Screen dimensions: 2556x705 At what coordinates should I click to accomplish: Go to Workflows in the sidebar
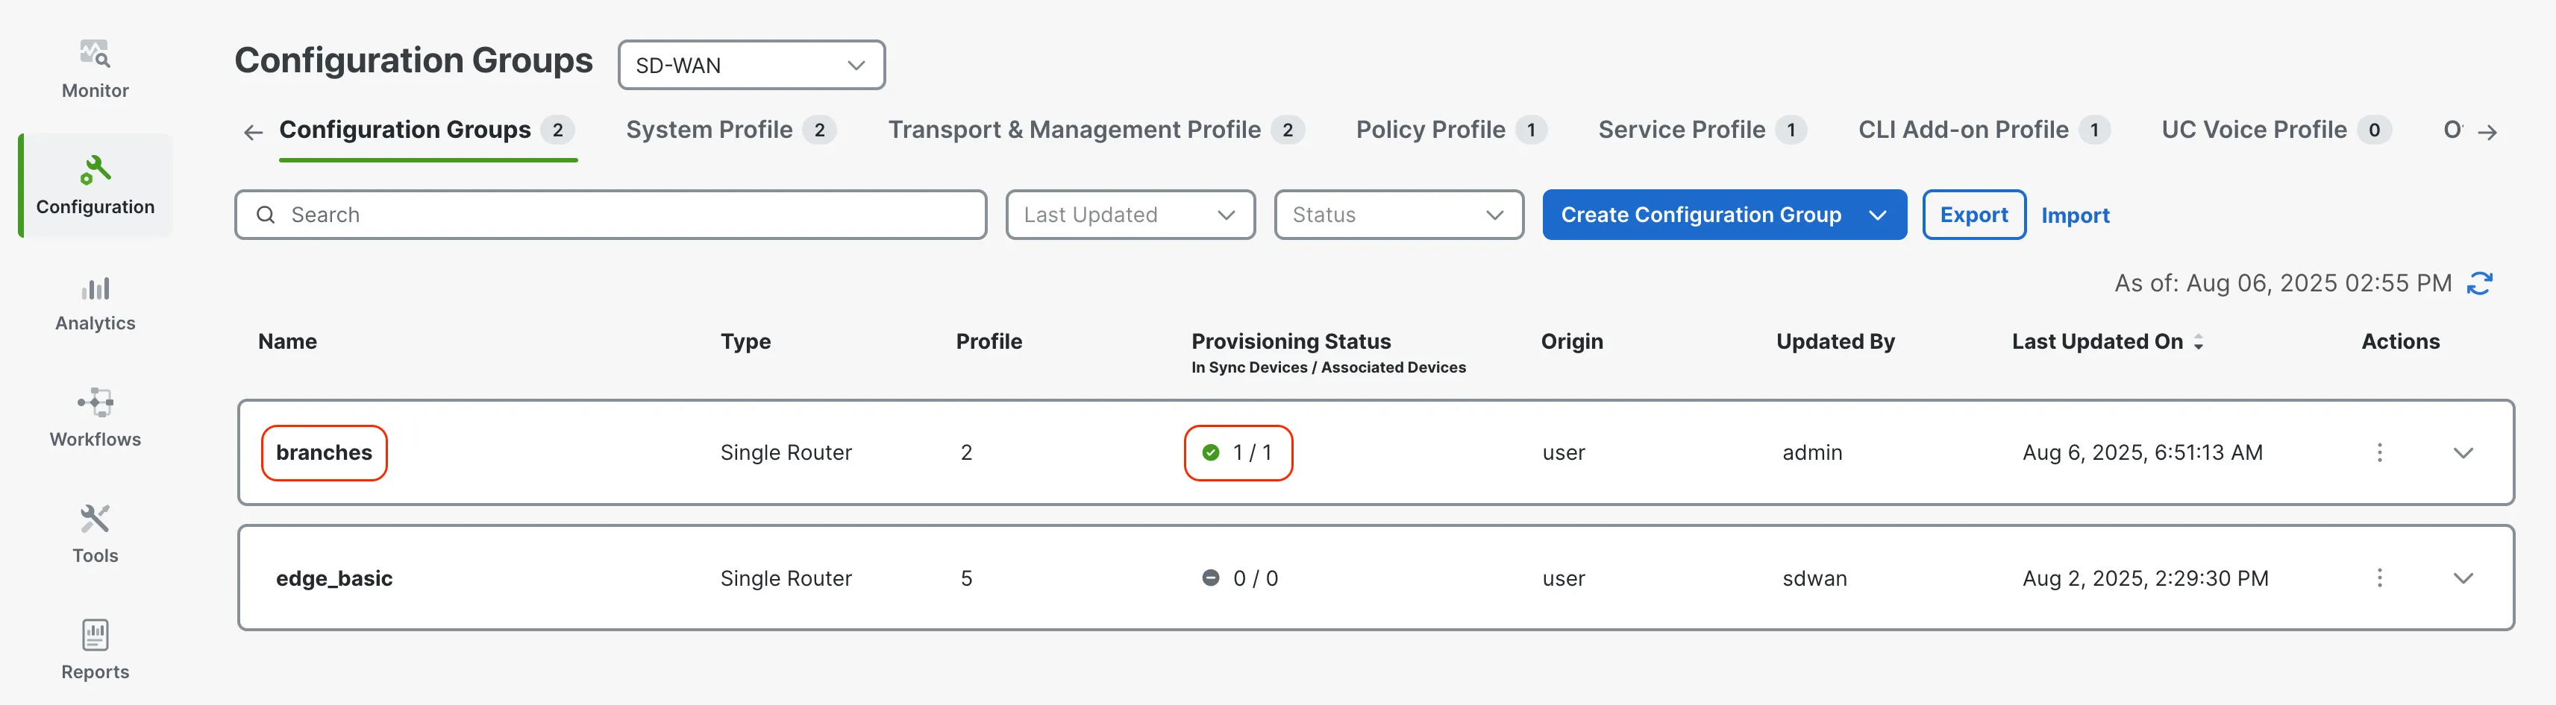coord(95,417)
